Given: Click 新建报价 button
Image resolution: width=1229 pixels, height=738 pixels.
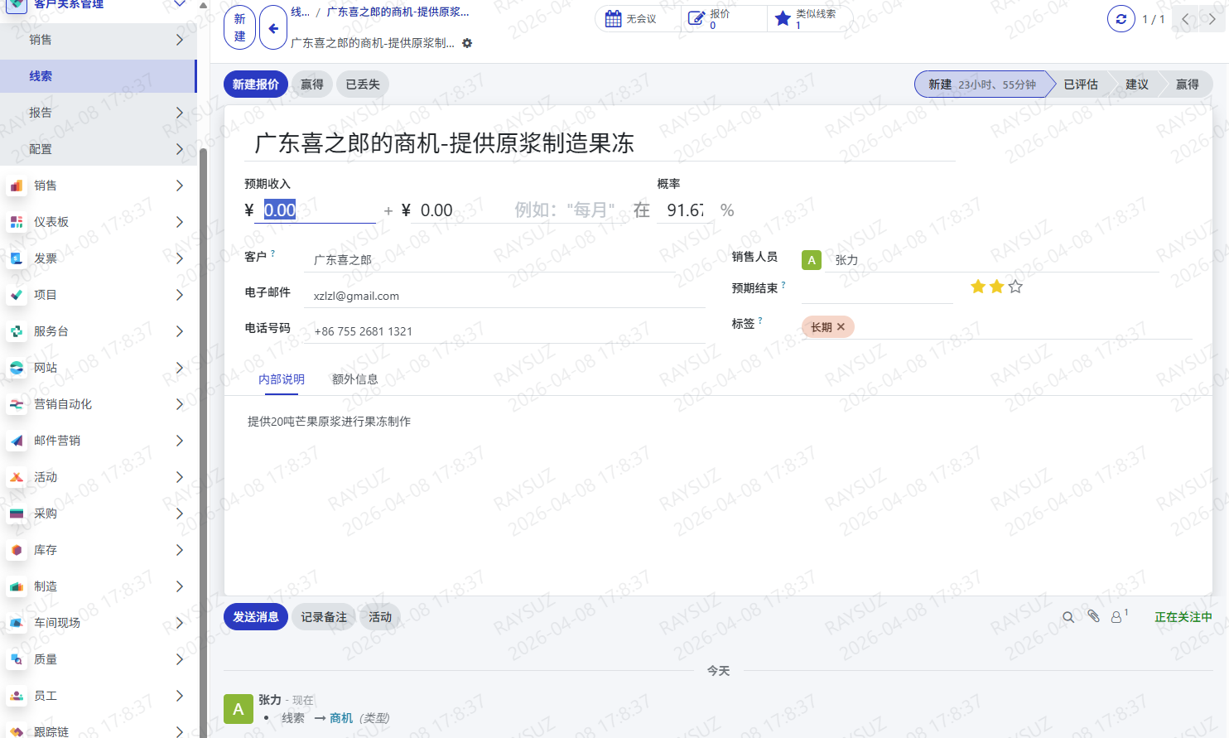Looking at the screenshot, I should coord(256,84).
